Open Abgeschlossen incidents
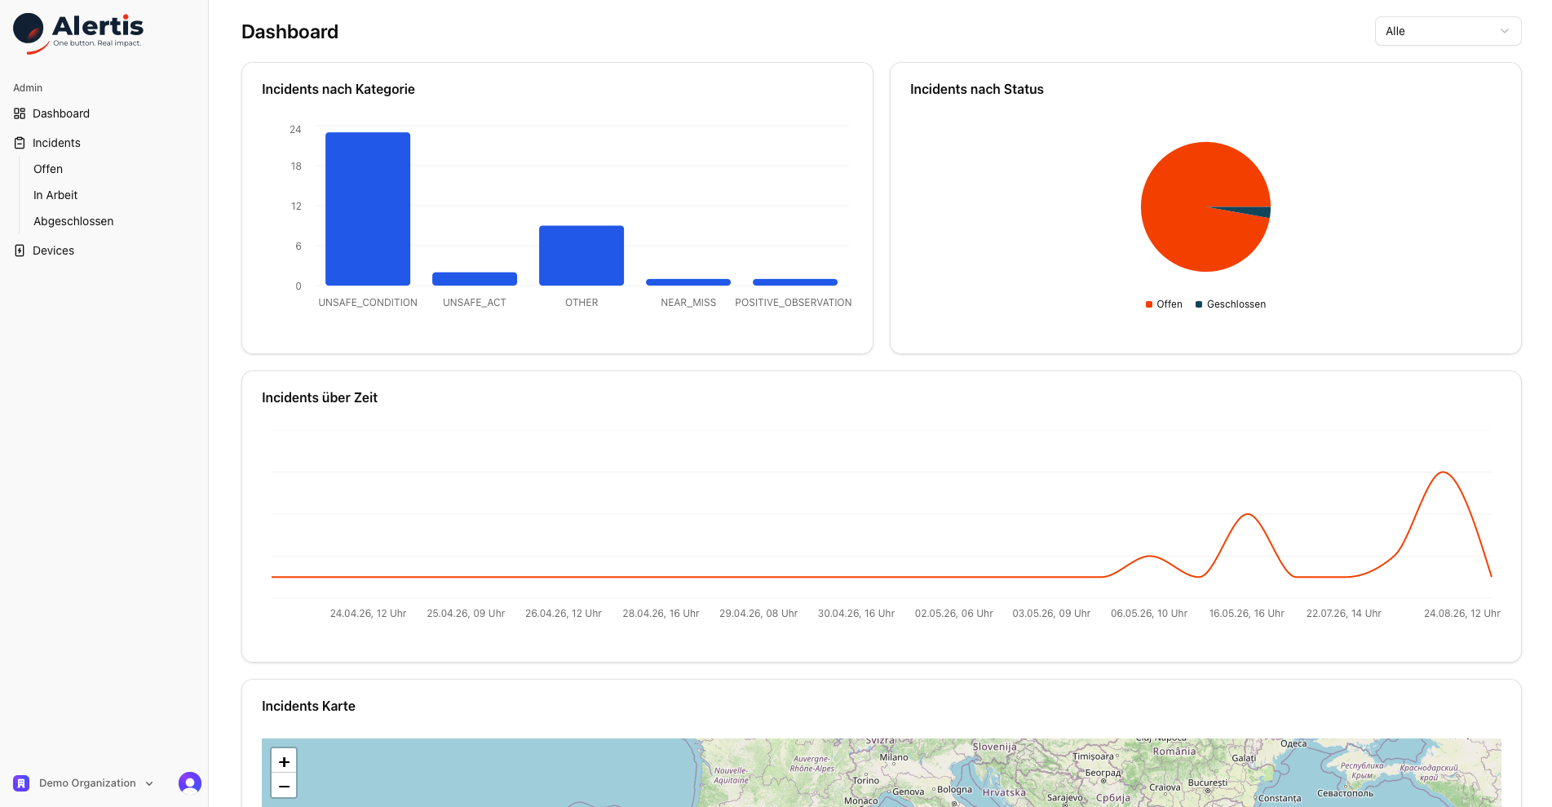1552x807 pixels. click(73, 221)
